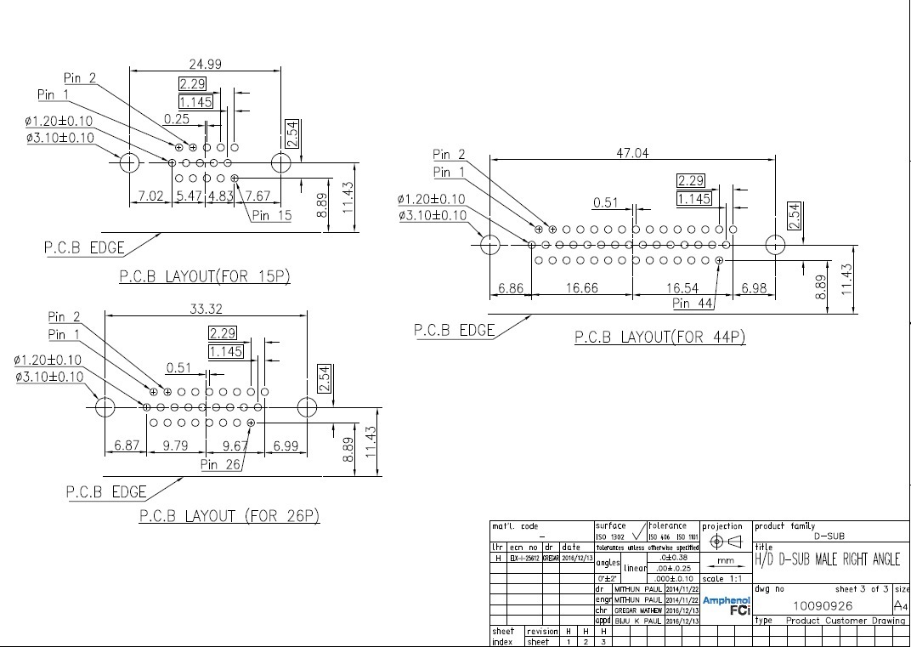The height and width of the screenshot is (647, 911).
Task: Click the H/D D-SUB MALE RIGHT ANGLE title
Action: point(828,559)
